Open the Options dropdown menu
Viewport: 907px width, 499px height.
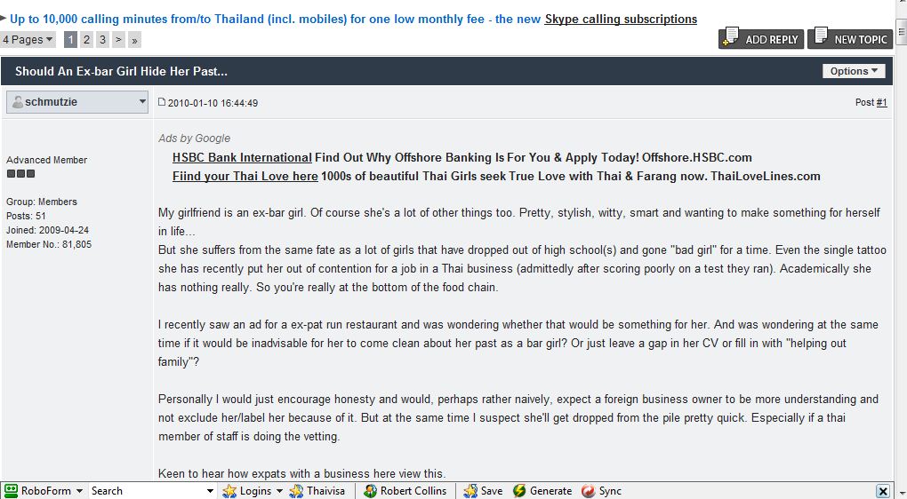point(854,71)
